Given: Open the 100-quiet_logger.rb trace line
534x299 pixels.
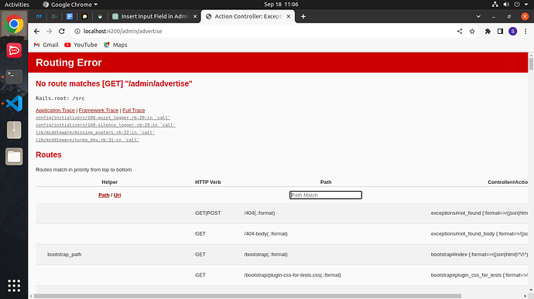Looking at the screenshot, I should (103, 117).
